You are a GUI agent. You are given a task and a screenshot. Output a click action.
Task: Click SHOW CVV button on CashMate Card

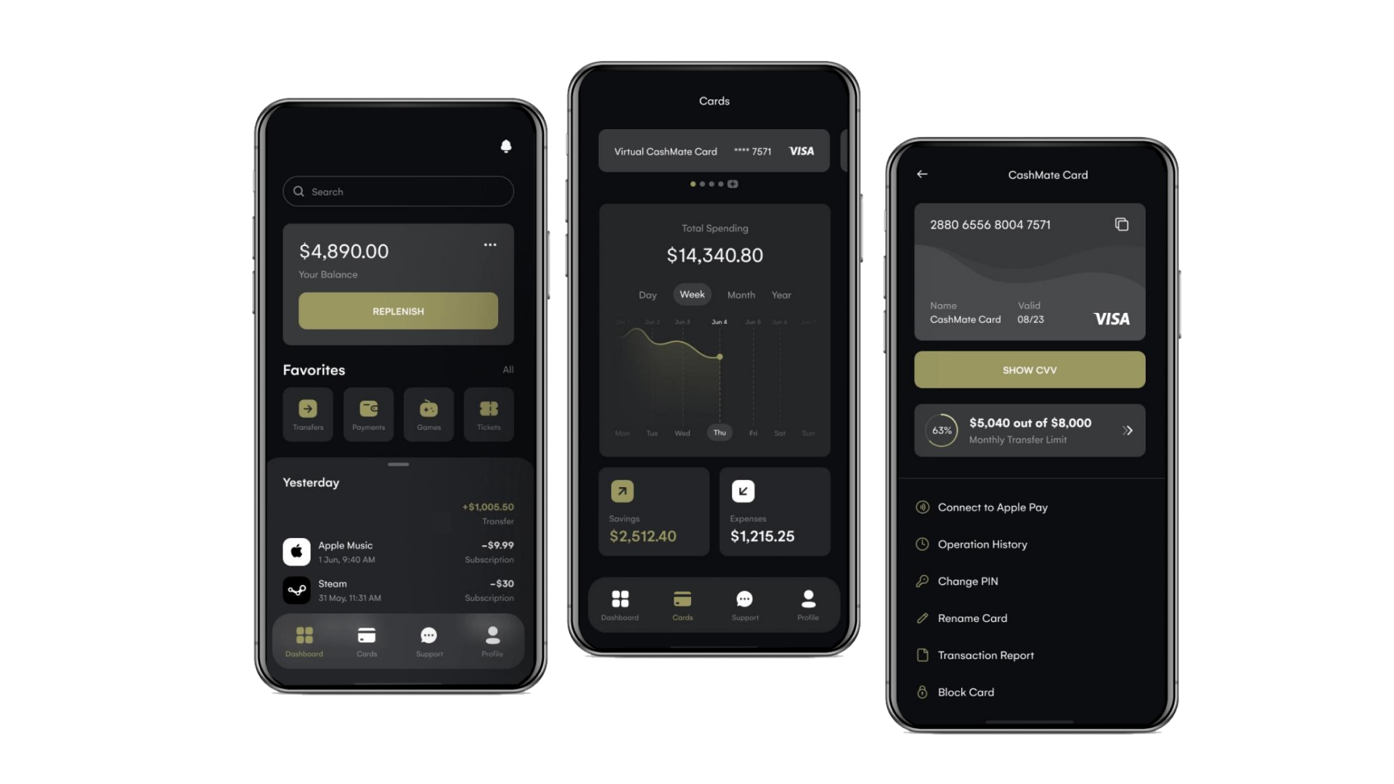(x=1030, y=369)
